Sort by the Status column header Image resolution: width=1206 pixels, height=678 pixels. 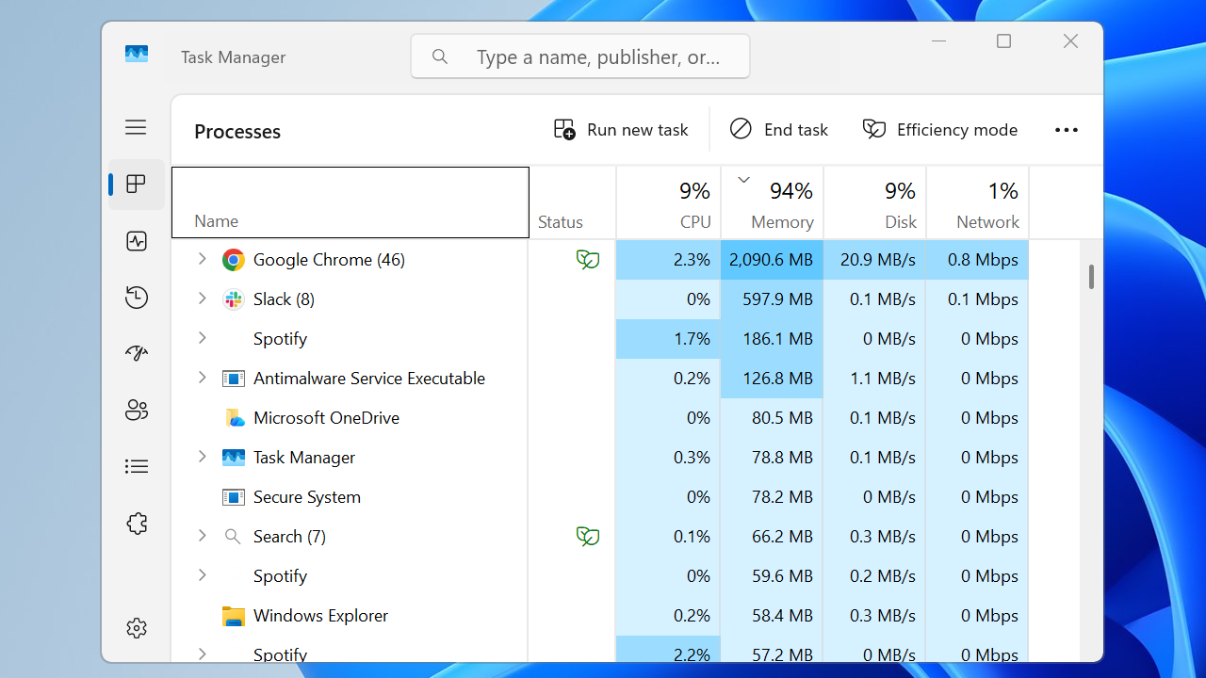pyautogui.click(x=573, y=202)
